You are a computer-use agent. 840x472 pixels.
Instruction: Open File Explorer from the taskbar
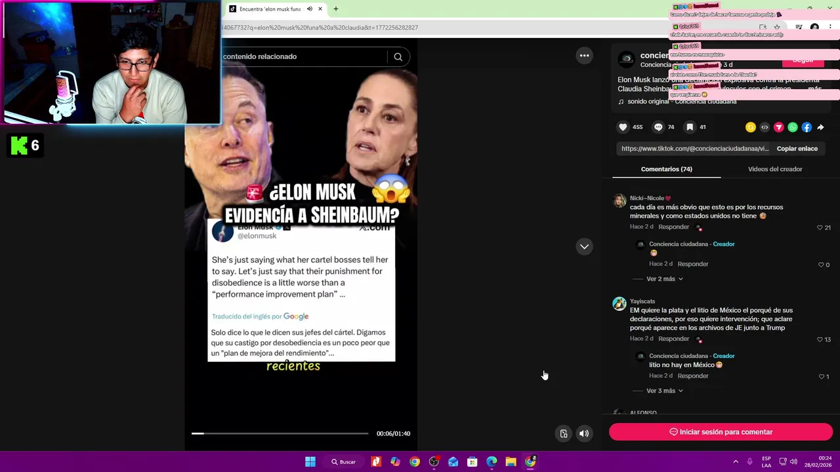tap(511, 462)
